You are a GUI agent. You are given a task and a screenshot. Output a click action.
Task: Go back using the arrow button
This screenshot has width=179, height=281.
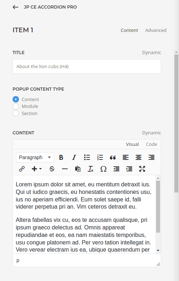click(15, 7)
